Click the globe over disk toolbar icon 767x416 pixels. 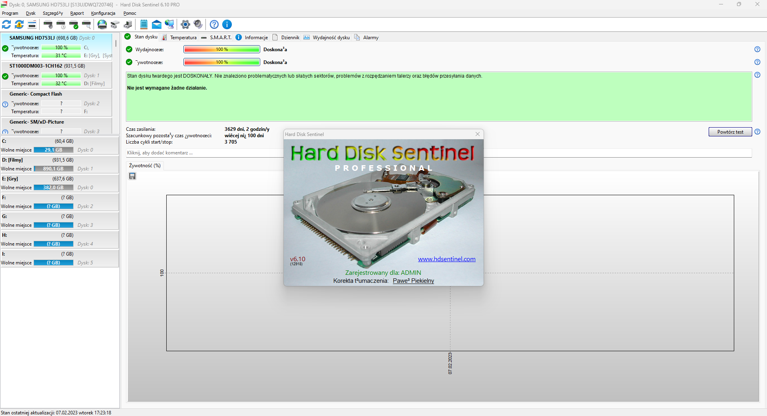pyautogui.click(x=102, y=24)
